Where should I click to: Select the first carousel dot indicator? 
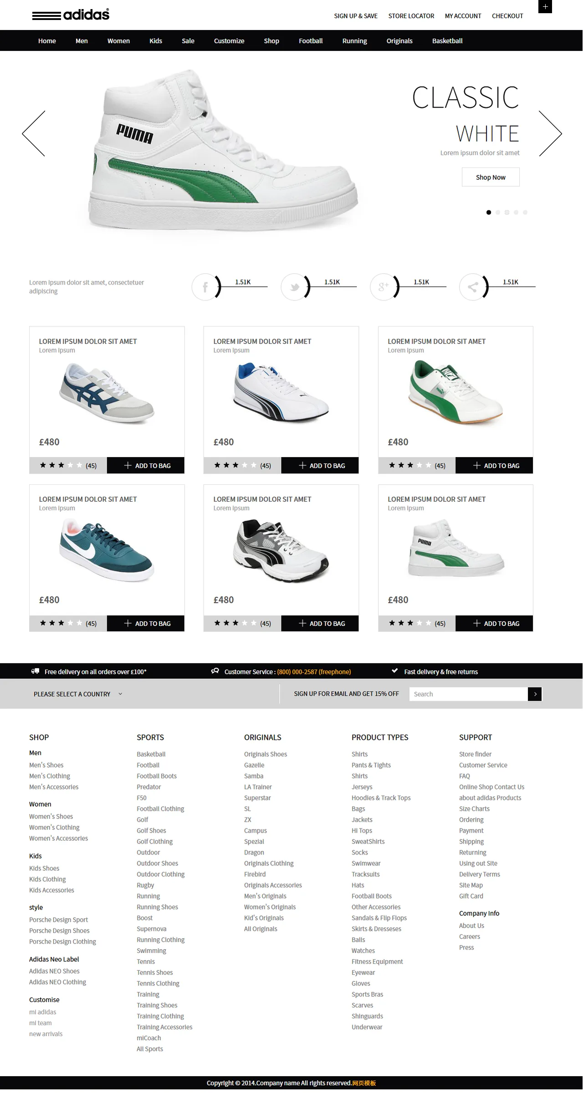(x=489, y=212)
